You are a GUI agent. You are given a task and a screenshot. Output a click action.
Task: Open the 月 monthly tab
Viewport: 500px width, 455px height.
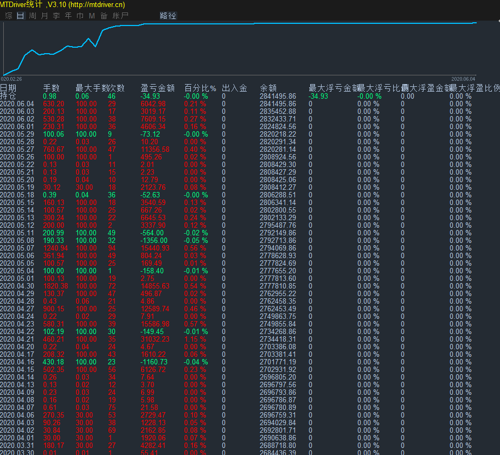pyautogui.click(x=44, y=16)
